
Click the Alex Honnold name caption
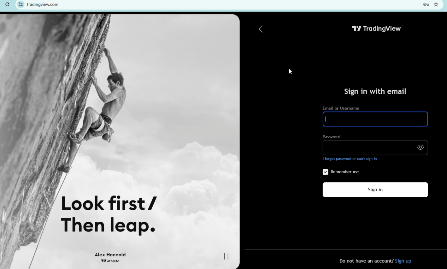point(110,255)
